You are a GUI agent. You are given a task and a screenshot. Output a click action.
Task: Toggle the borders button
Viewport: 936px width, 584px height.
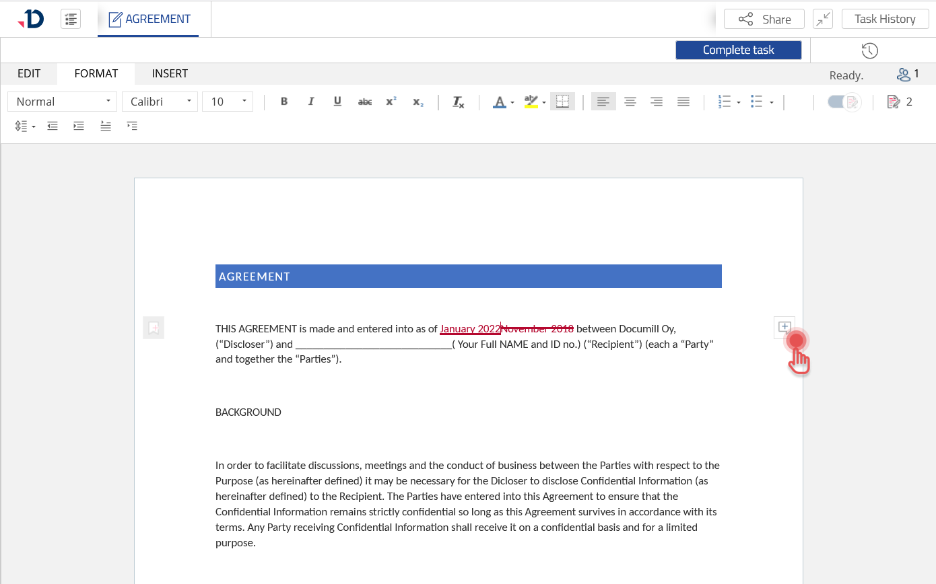(562, 102)
